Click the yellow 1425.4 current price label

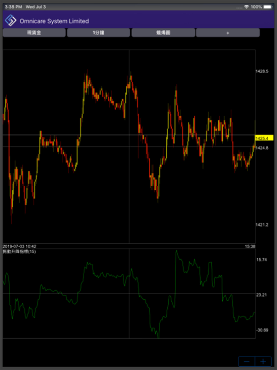click(264, 138)
